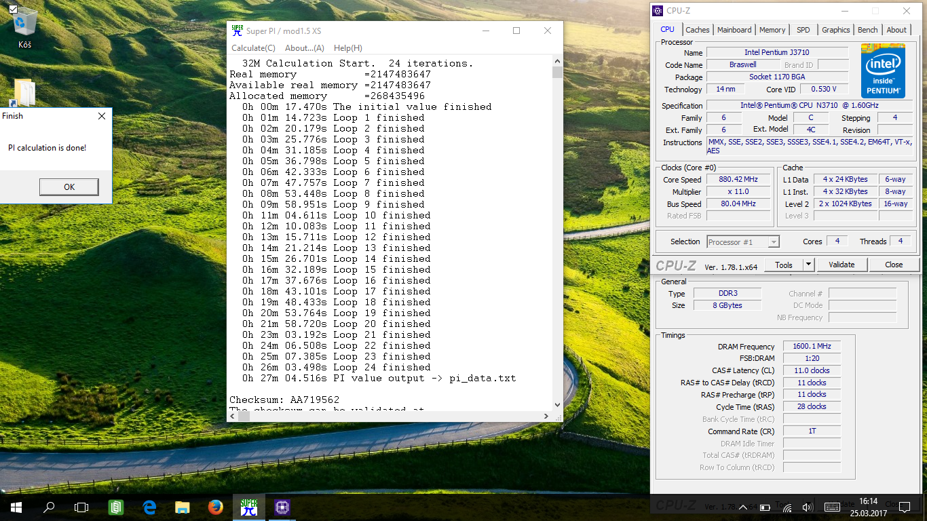Viewport: 927px width, 521px height.
Task: Click OK in the Finish dialog
Action: [x=69, y=187]
